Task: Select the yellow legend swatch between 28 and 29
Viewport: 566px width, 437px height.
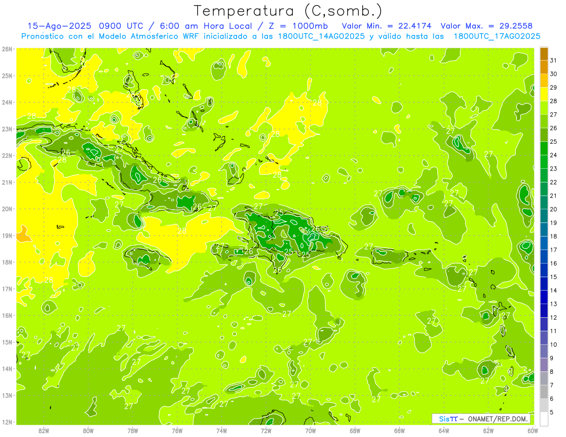Action: pos(544,94)
